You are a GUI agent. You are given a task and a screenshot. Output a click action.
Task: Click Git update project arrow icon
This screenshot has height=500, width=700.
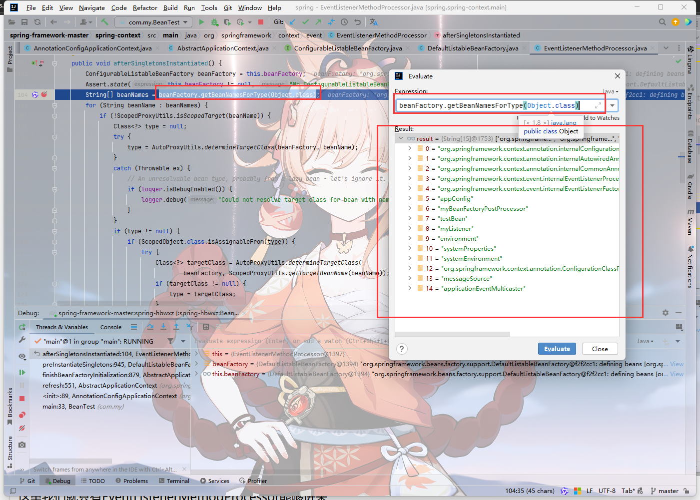[292, 22]
